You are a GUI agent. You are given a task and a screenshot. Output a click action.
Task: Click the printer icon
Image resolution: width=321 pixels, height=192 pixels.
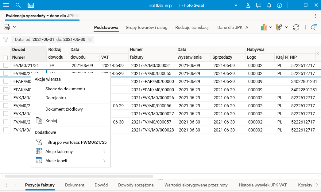coord(7,27)
